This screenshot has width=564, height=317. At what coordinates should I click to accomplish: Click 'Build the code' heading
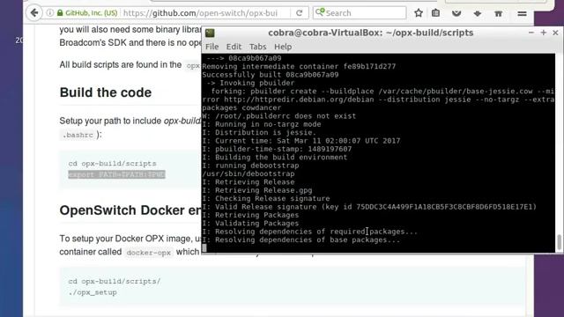coord(106,92)
